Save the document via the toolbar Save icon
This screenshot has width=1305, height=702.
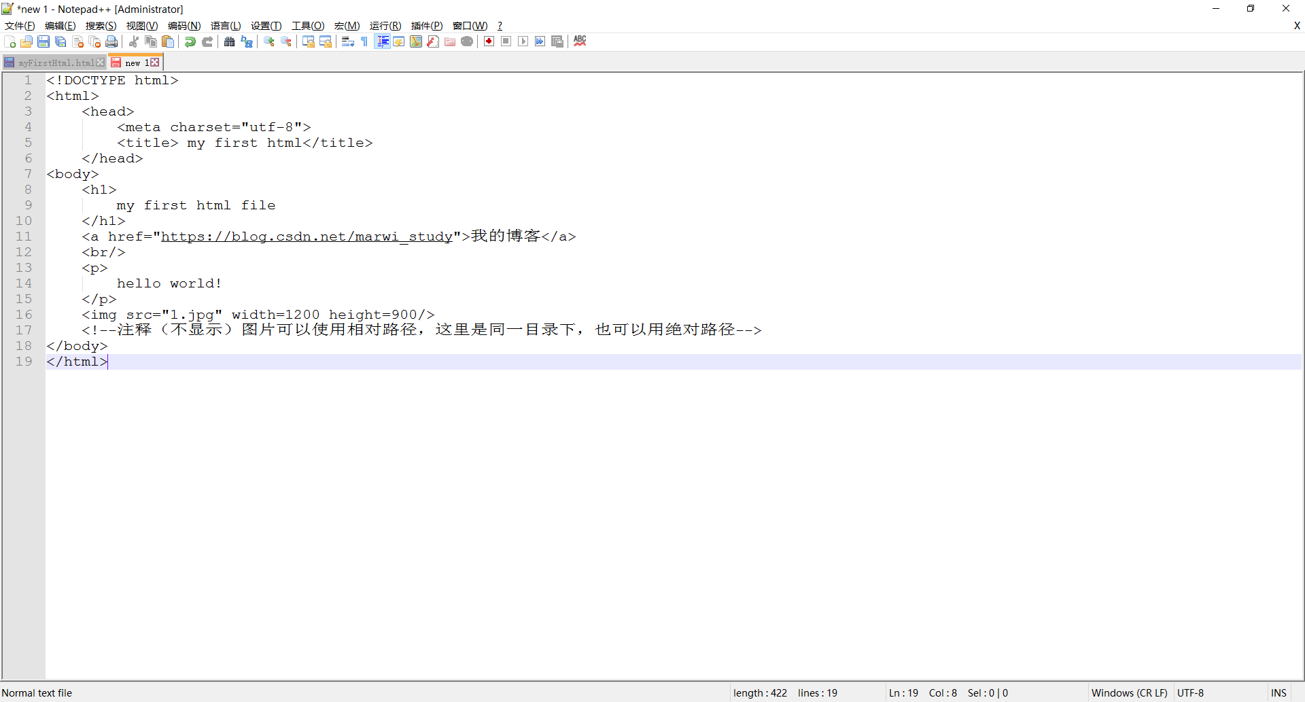click(x=43, y=41)
